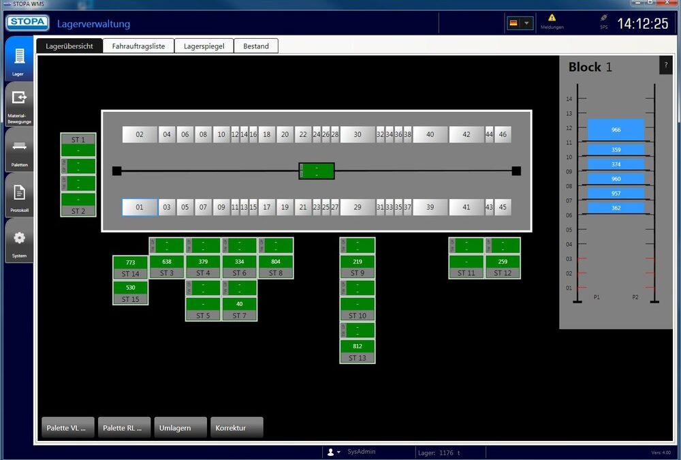
Task: Expand the user menu arrow beside SysAdmin
Action: (x=338, y=453)
